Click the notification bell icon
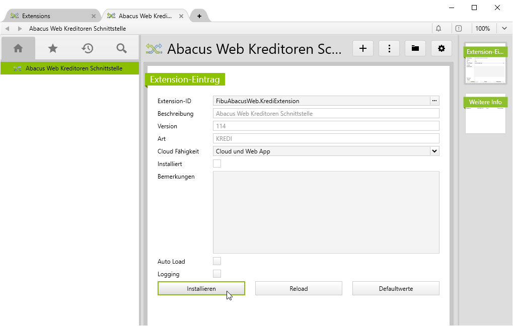This screenshot has width=513, height=326. click(x=438, y=29)
